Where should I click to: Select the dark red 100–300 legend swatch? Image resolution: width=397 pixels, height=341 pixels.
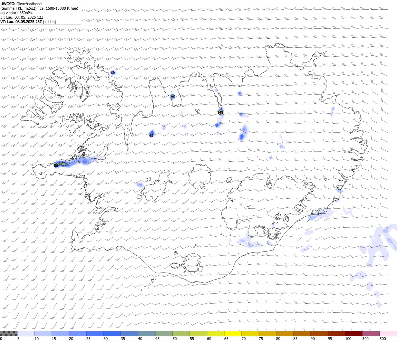(354, 334)
